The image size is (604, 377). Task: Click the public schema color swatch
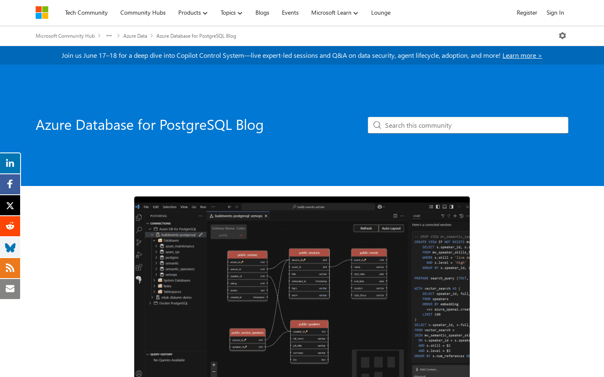241,236
